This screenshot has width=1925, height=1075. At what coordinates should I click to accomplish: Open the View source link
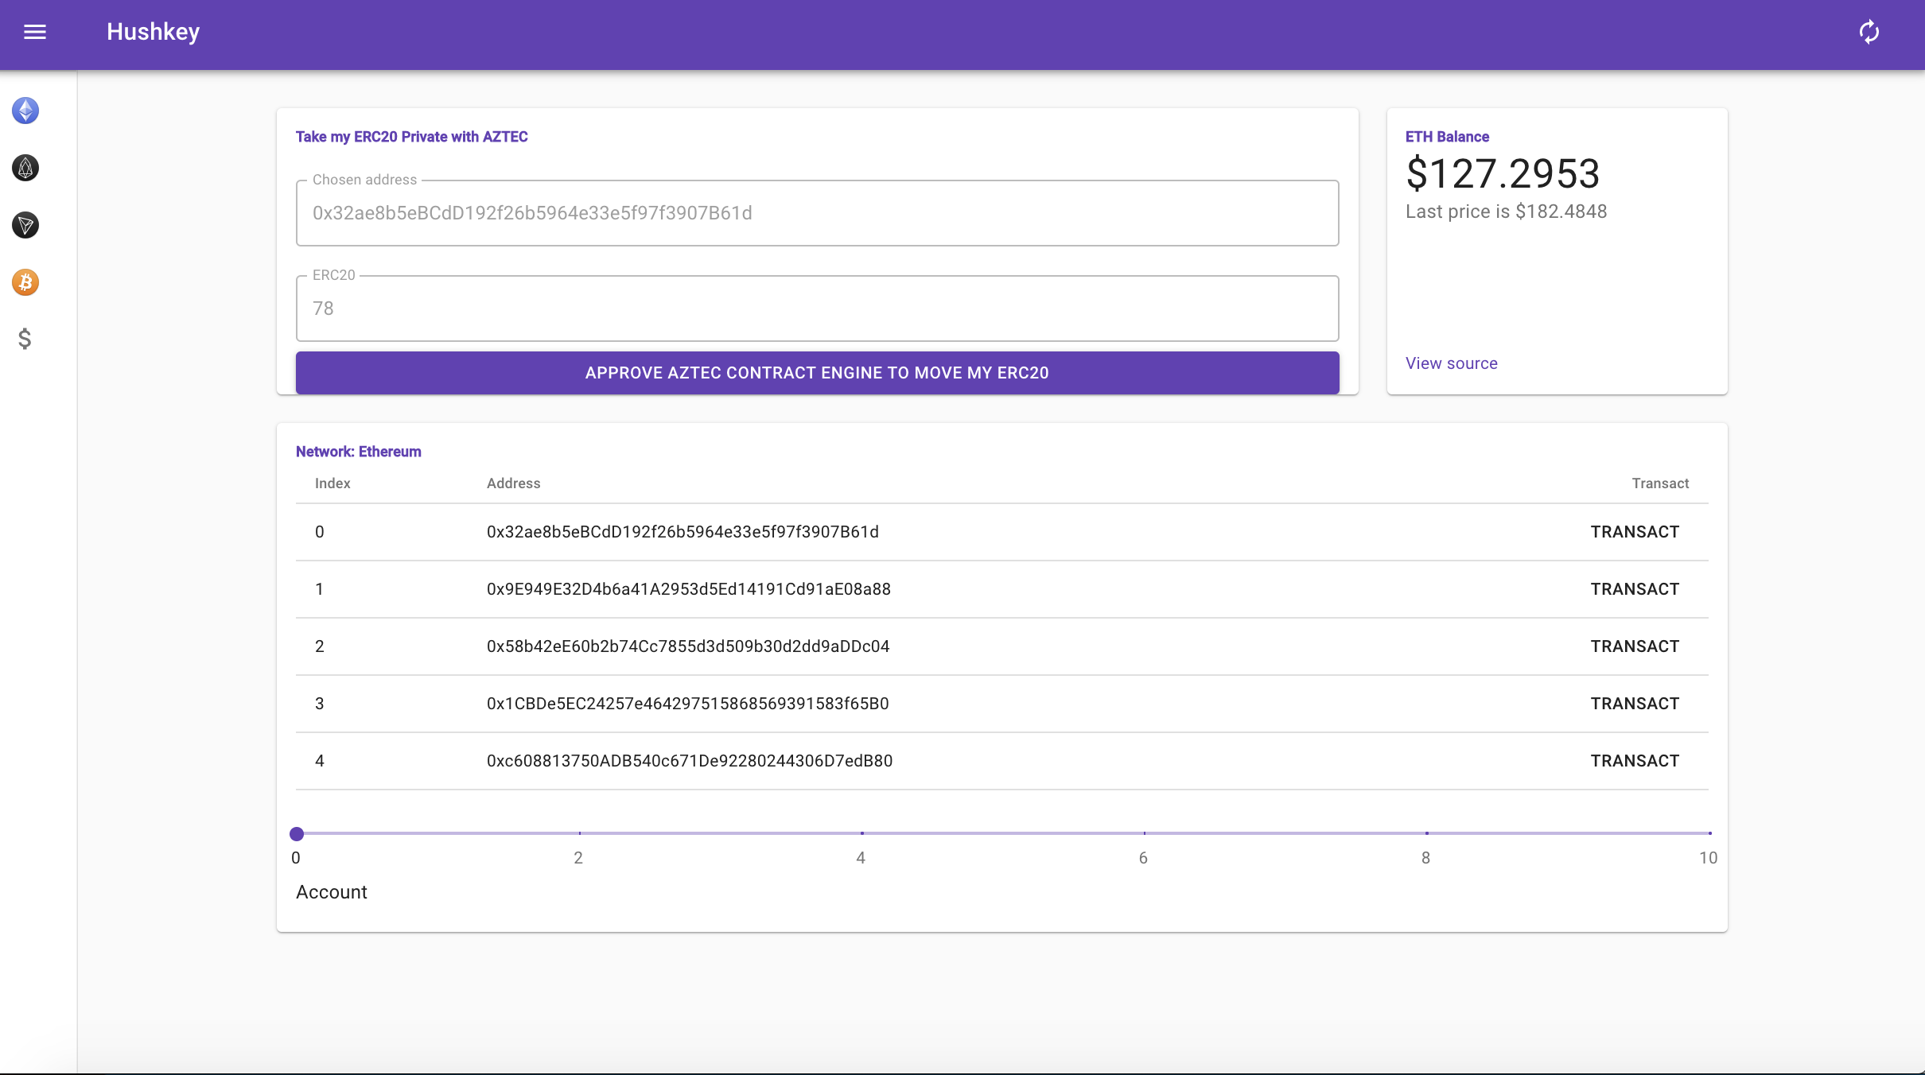click(1451, 363)
